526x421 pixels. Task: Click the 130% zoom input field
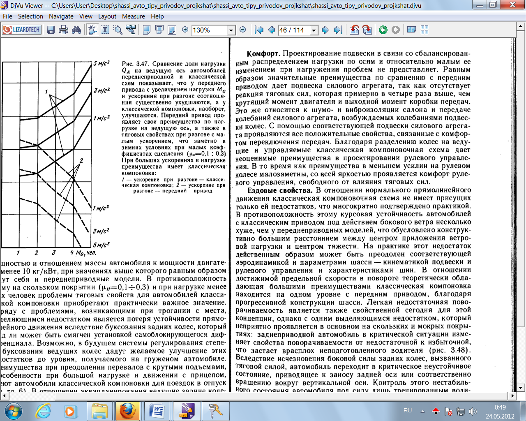click(210, 30)
